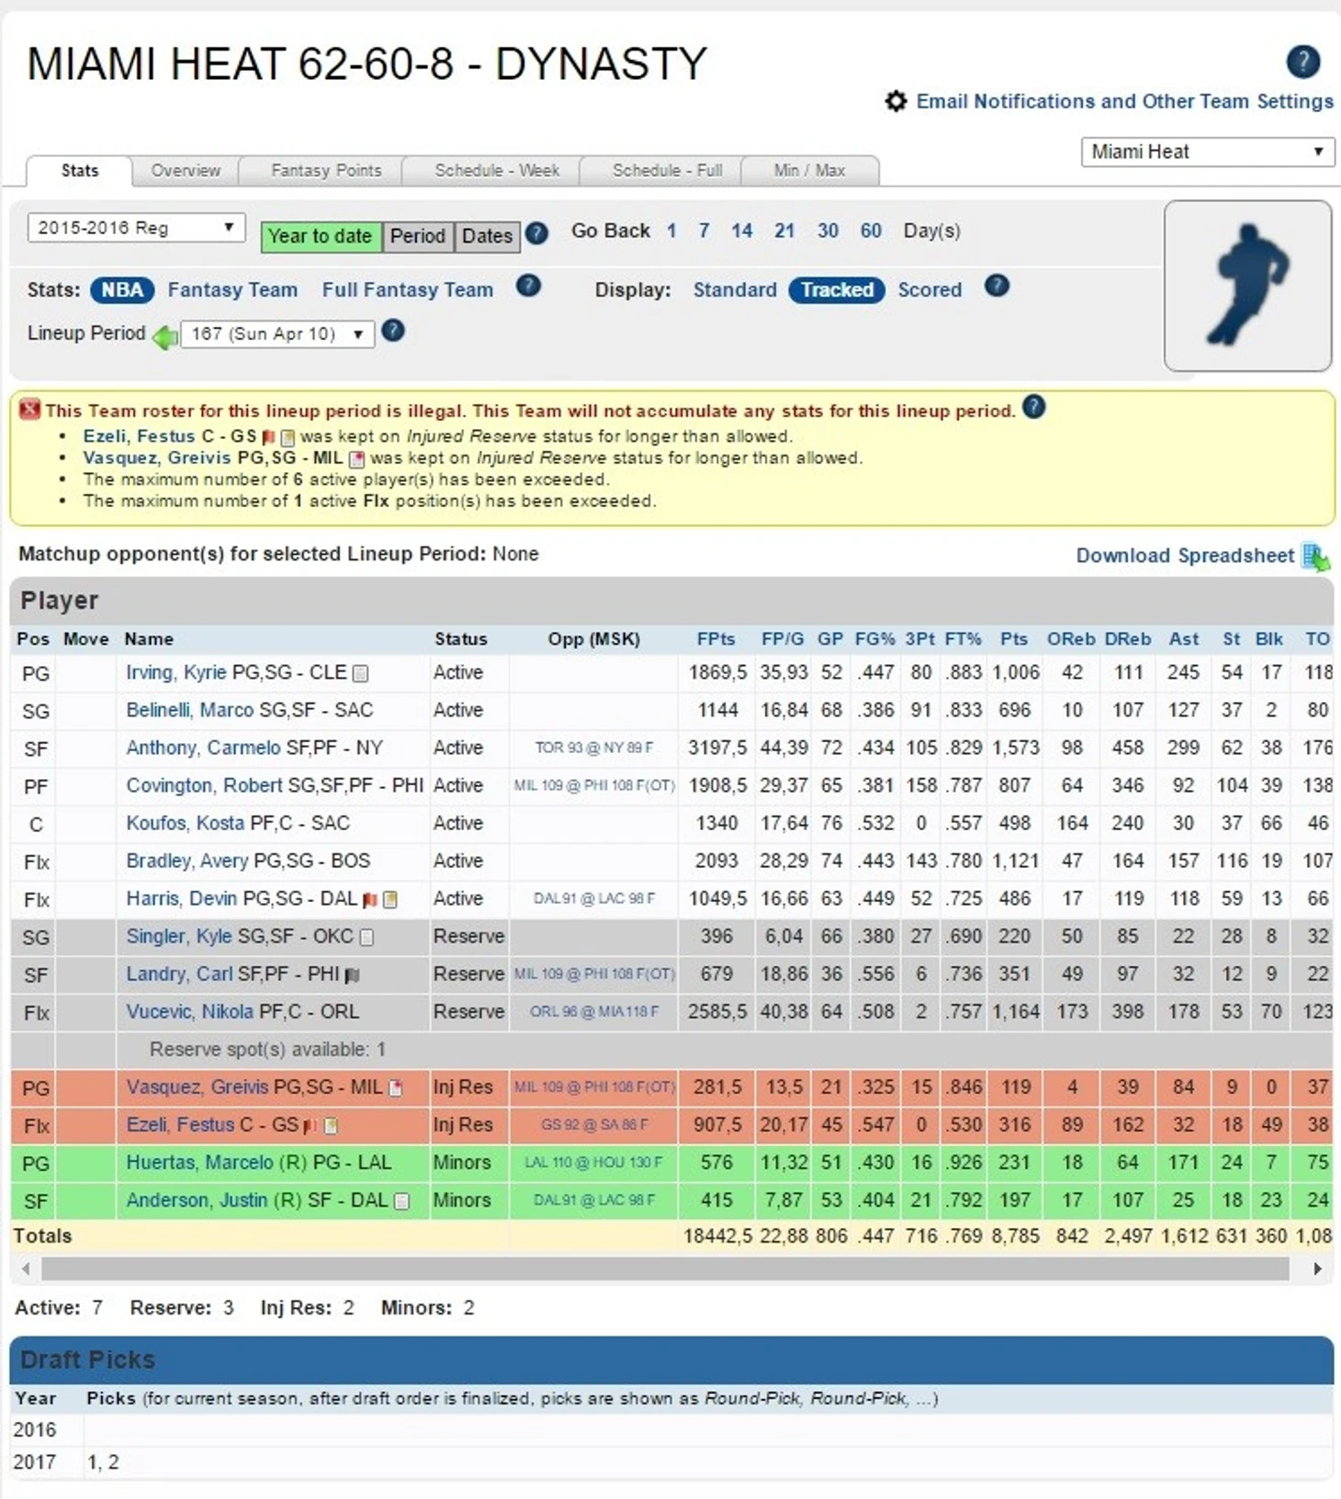Viewport: 1341px width, 1499px height.
Task: Select Fantasy Team stats option
Action: tap(232, 290)
